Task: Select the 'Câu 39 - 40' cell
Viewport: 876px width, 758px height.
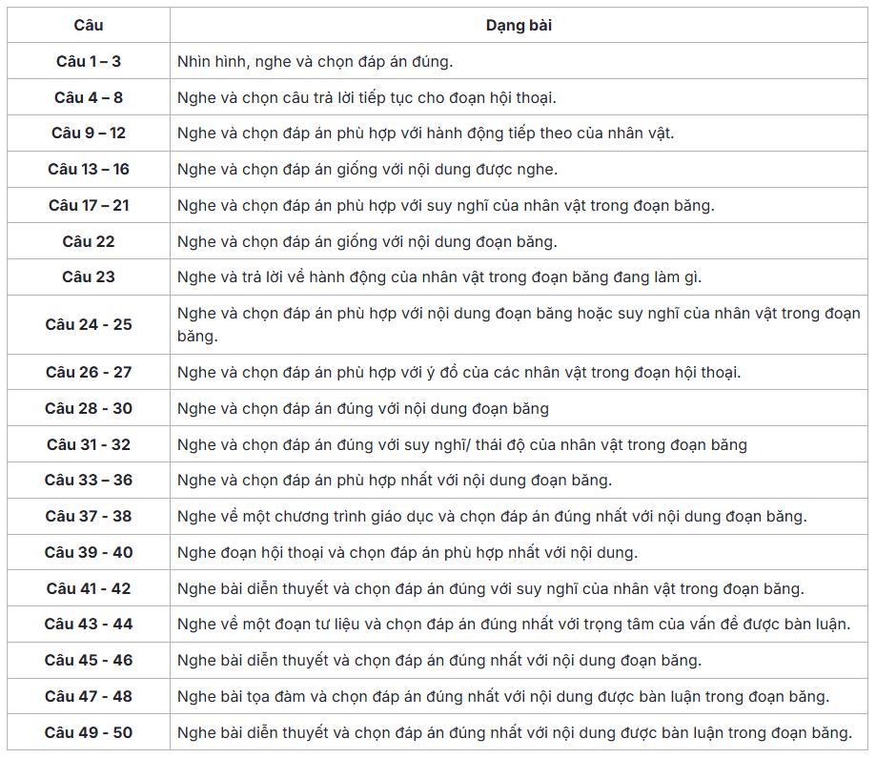Action: pos(89,552)
